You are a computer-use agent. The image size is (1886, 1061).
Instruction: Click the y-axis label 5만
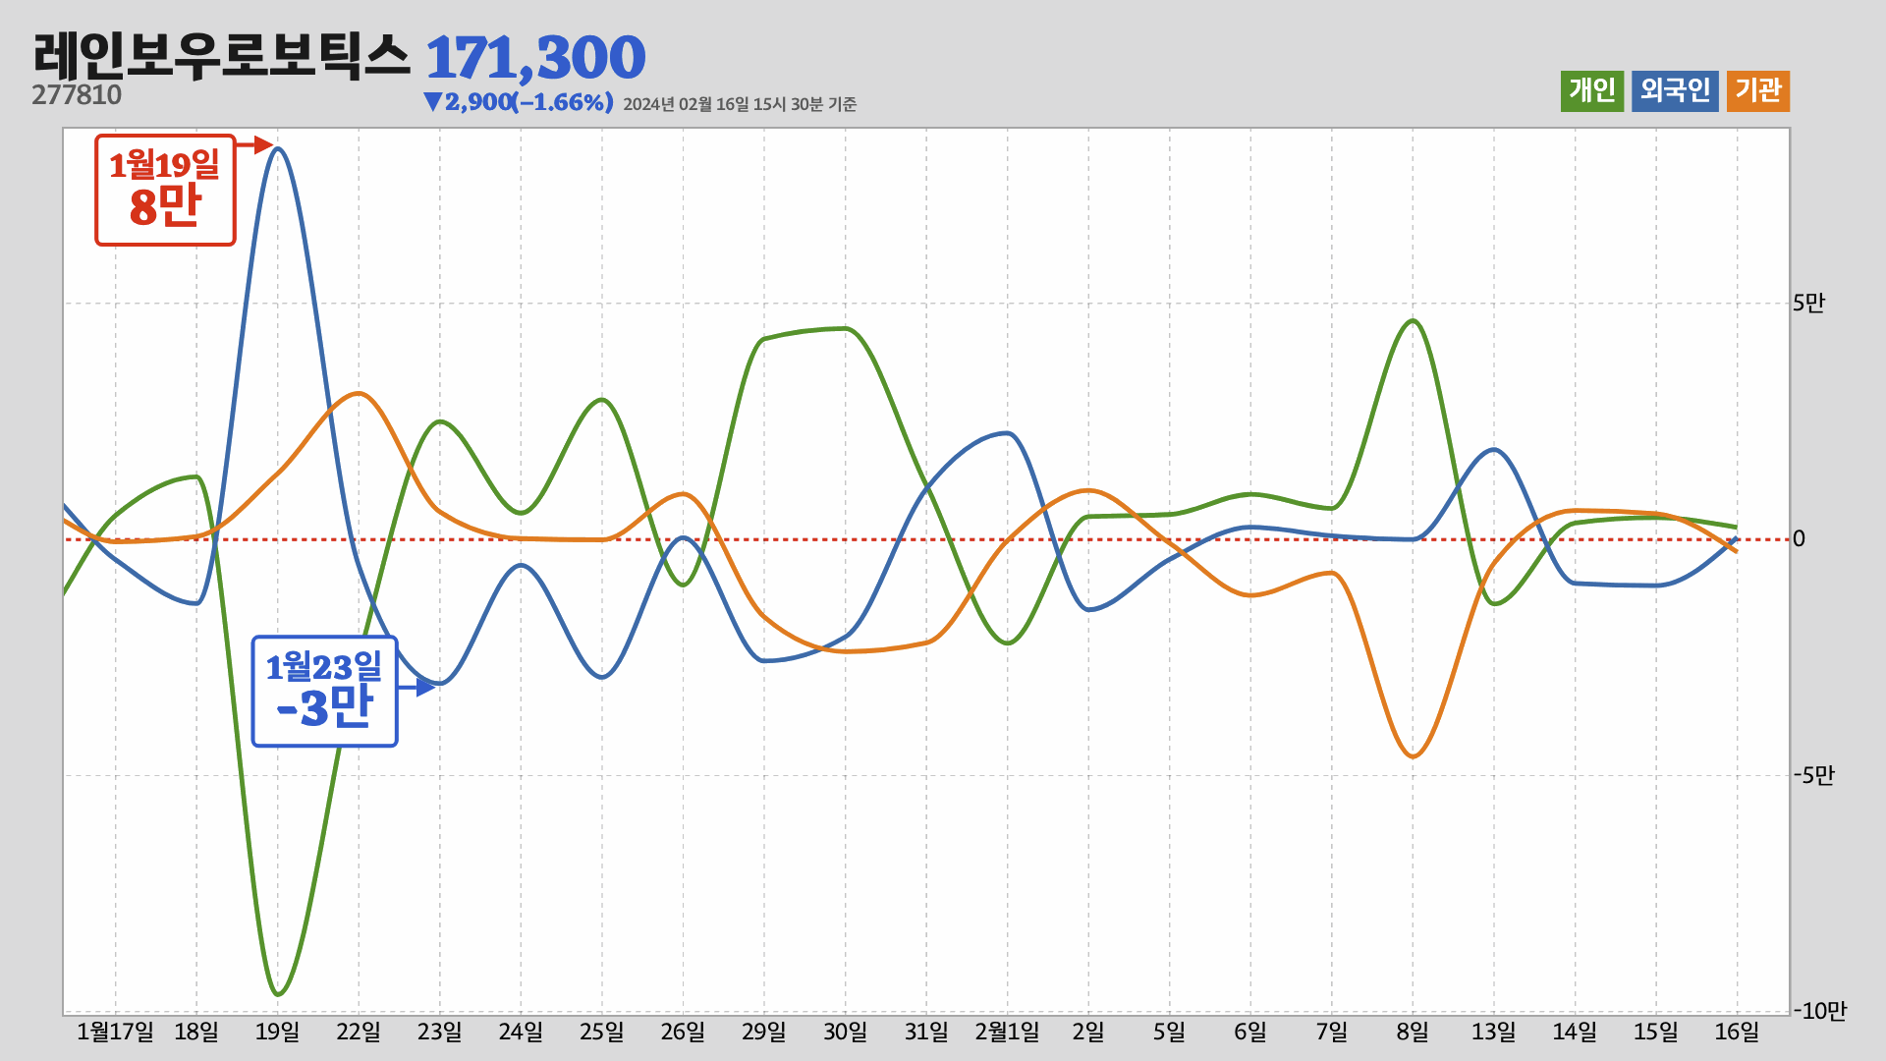1808,303
